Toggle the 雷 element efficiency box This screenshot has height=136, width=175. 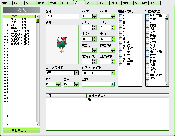point(120,22)
